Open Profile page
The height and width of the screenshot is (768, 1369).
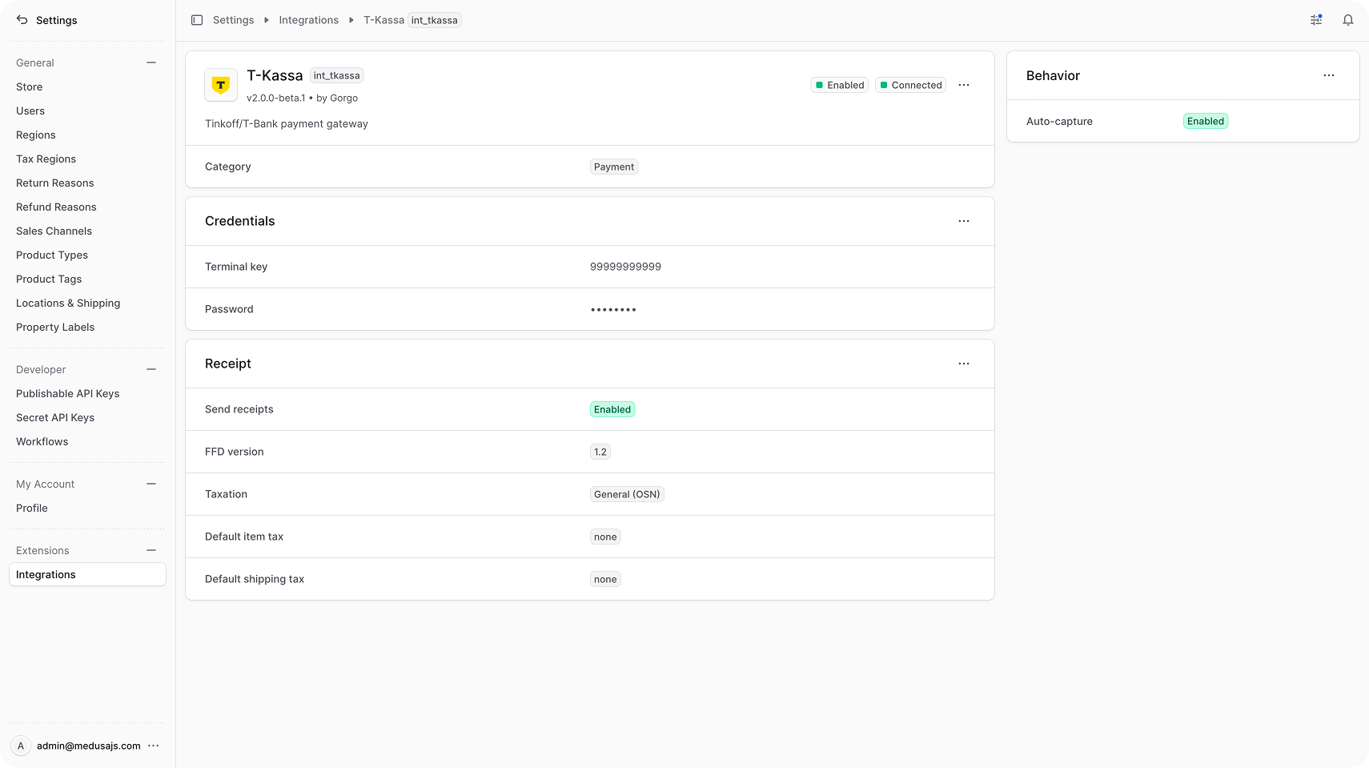[x=87, y=508]
